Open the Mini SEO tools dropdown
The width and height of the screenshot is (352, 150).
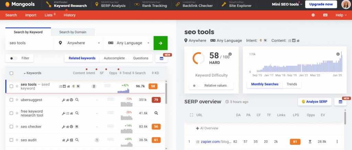[x=287, y=4]
